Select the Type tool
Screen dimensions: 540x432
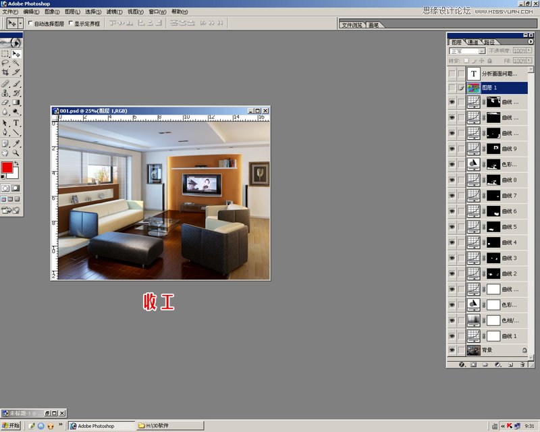point(16,123)
